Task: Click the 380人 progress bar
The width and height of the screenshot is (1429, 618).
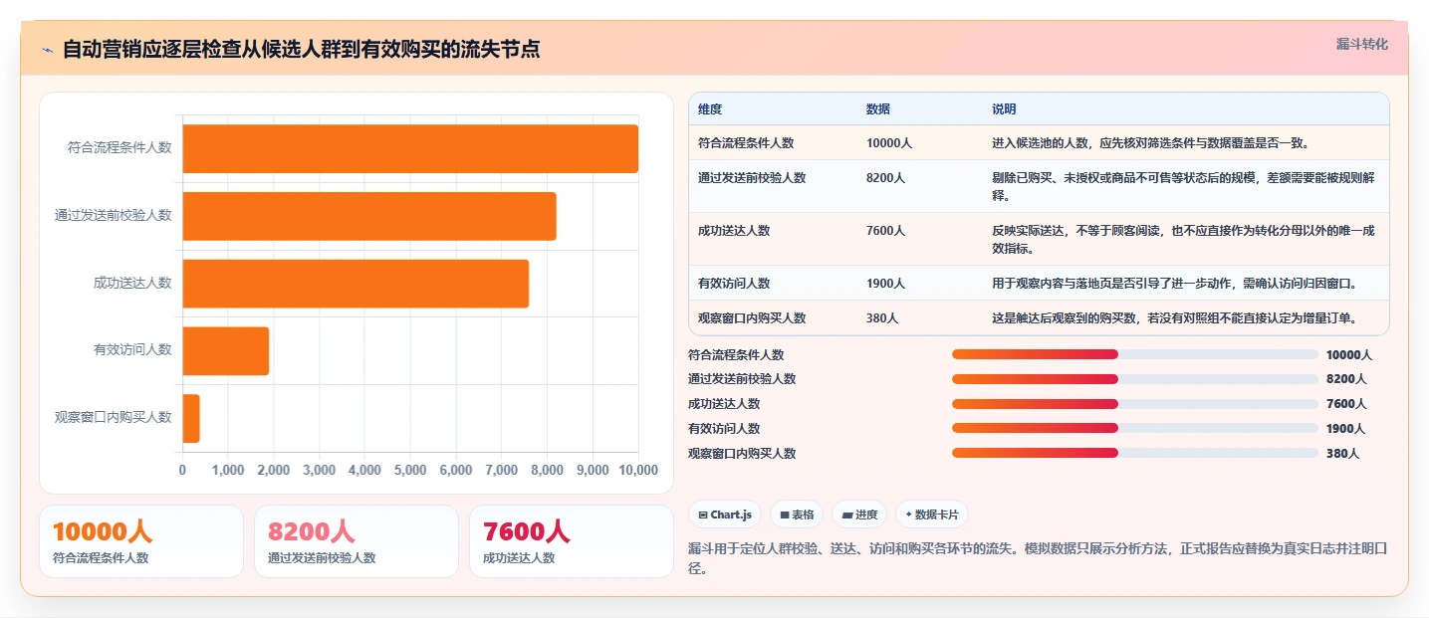Action: pos(1135,453)
